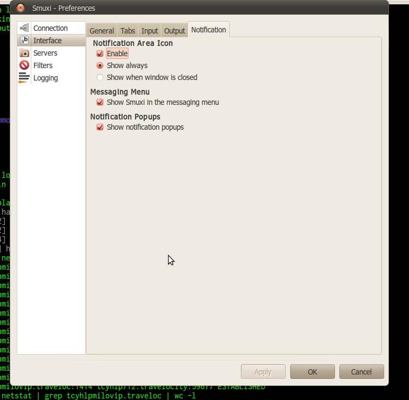
Task: Click the 'Notification Popups' heading
Action: click(125, 117)
